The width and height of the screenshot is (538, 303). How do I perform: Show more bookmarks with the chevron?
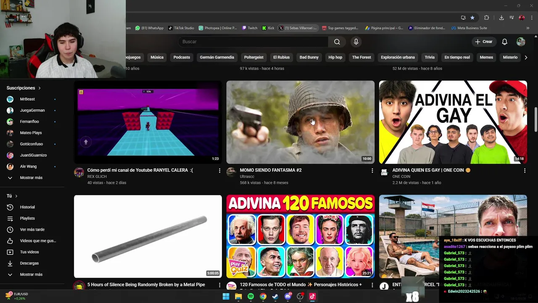tap(528, 28)
